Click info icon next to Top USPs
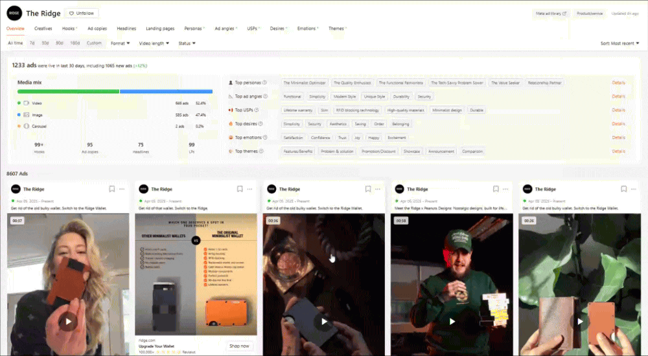The image size is (648, 356). point(257,110)
